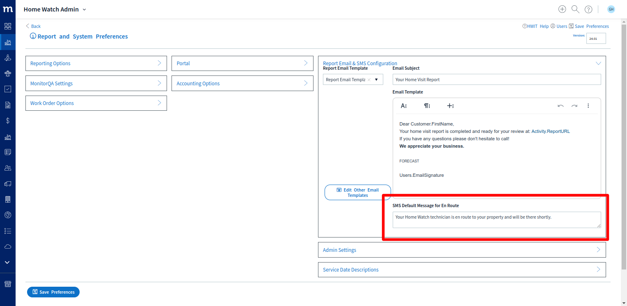Open the cloud sidebar icon
Screen dimensions: 627x306
pos(8,247)
